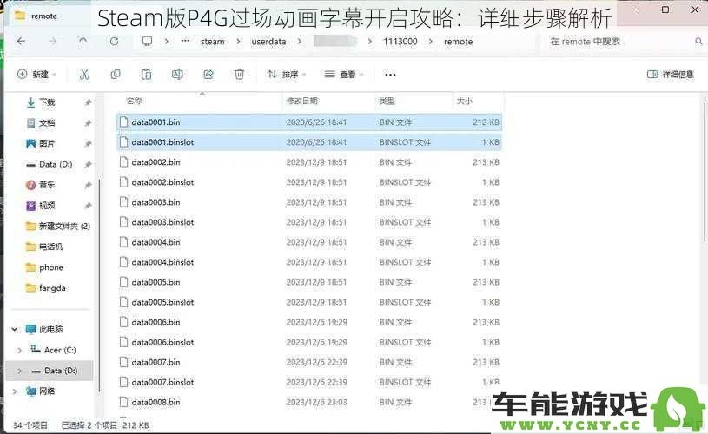Select file data0002.bin

(309, 162)
